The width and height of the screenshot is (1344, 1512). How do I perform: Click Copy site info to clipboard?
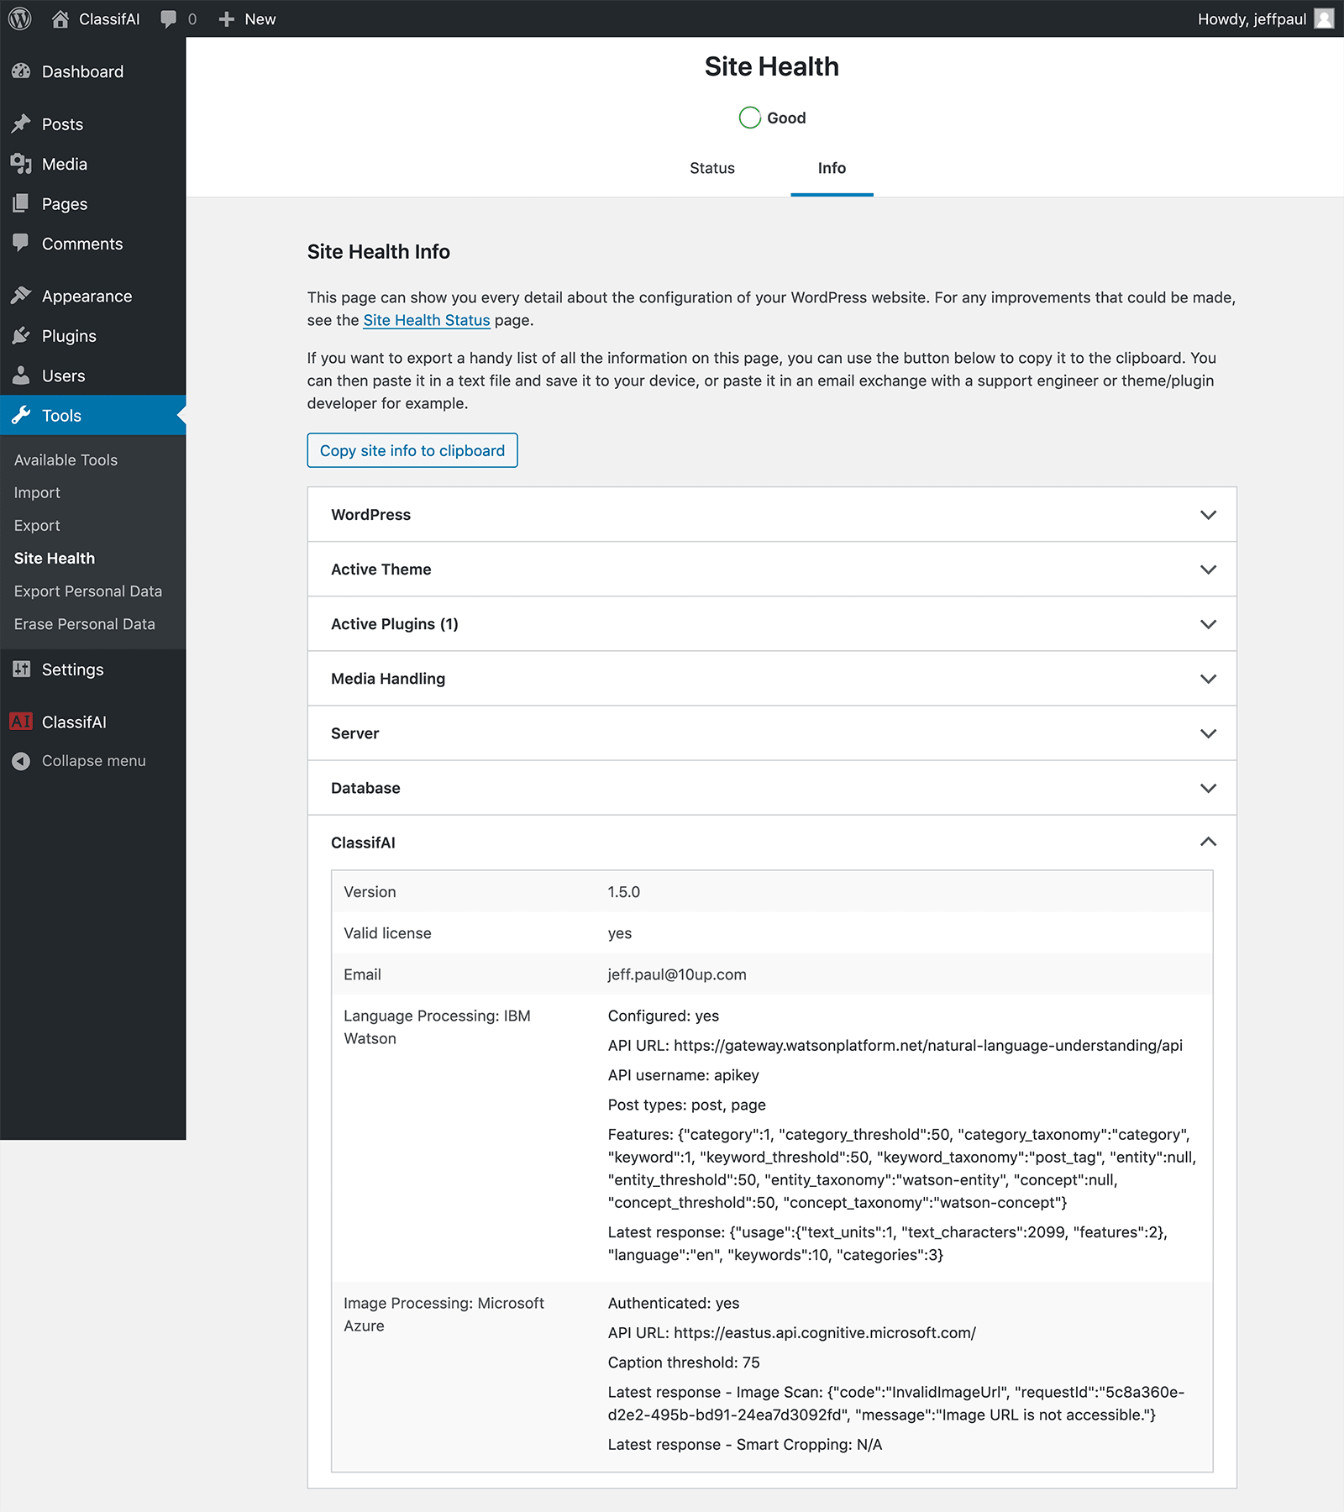412,450
